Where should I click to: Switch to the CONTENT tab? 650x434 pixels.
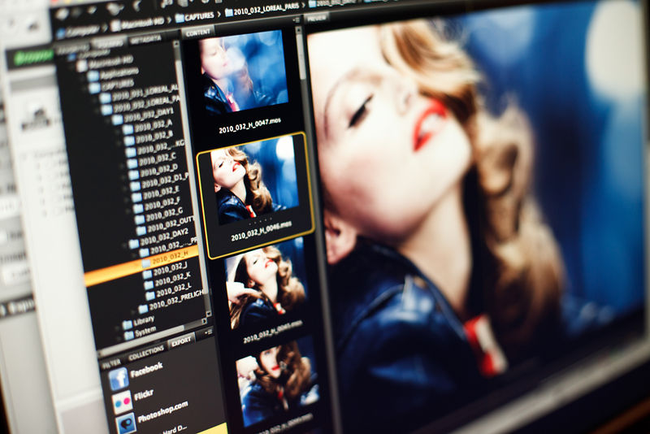point(197,32)
